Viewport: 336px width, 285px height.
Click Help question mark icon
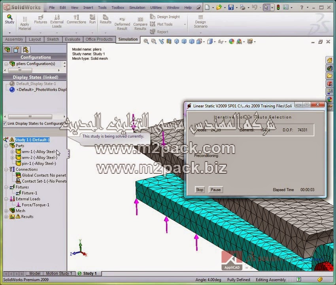302,8
